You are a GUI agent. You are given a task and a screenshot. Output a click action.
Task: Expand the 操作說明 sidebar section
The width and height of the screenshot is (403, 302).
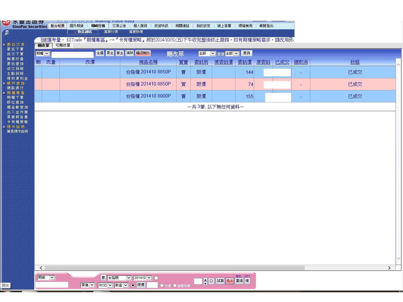point(16,127)
